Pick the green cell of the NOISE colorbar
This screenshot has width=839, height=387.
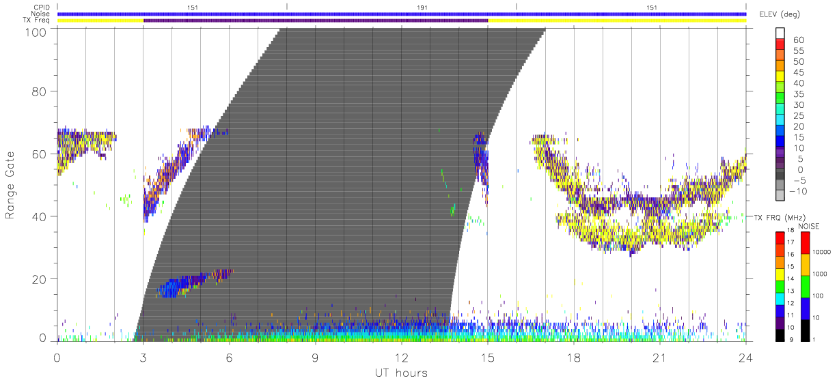coord(806,286)
